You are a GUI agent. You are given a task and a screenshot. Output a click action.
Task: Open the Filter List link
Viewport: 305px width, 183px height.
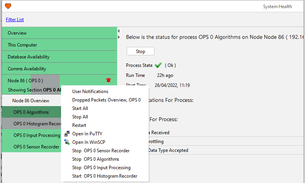pyautogui.click(x=15, y=20)
